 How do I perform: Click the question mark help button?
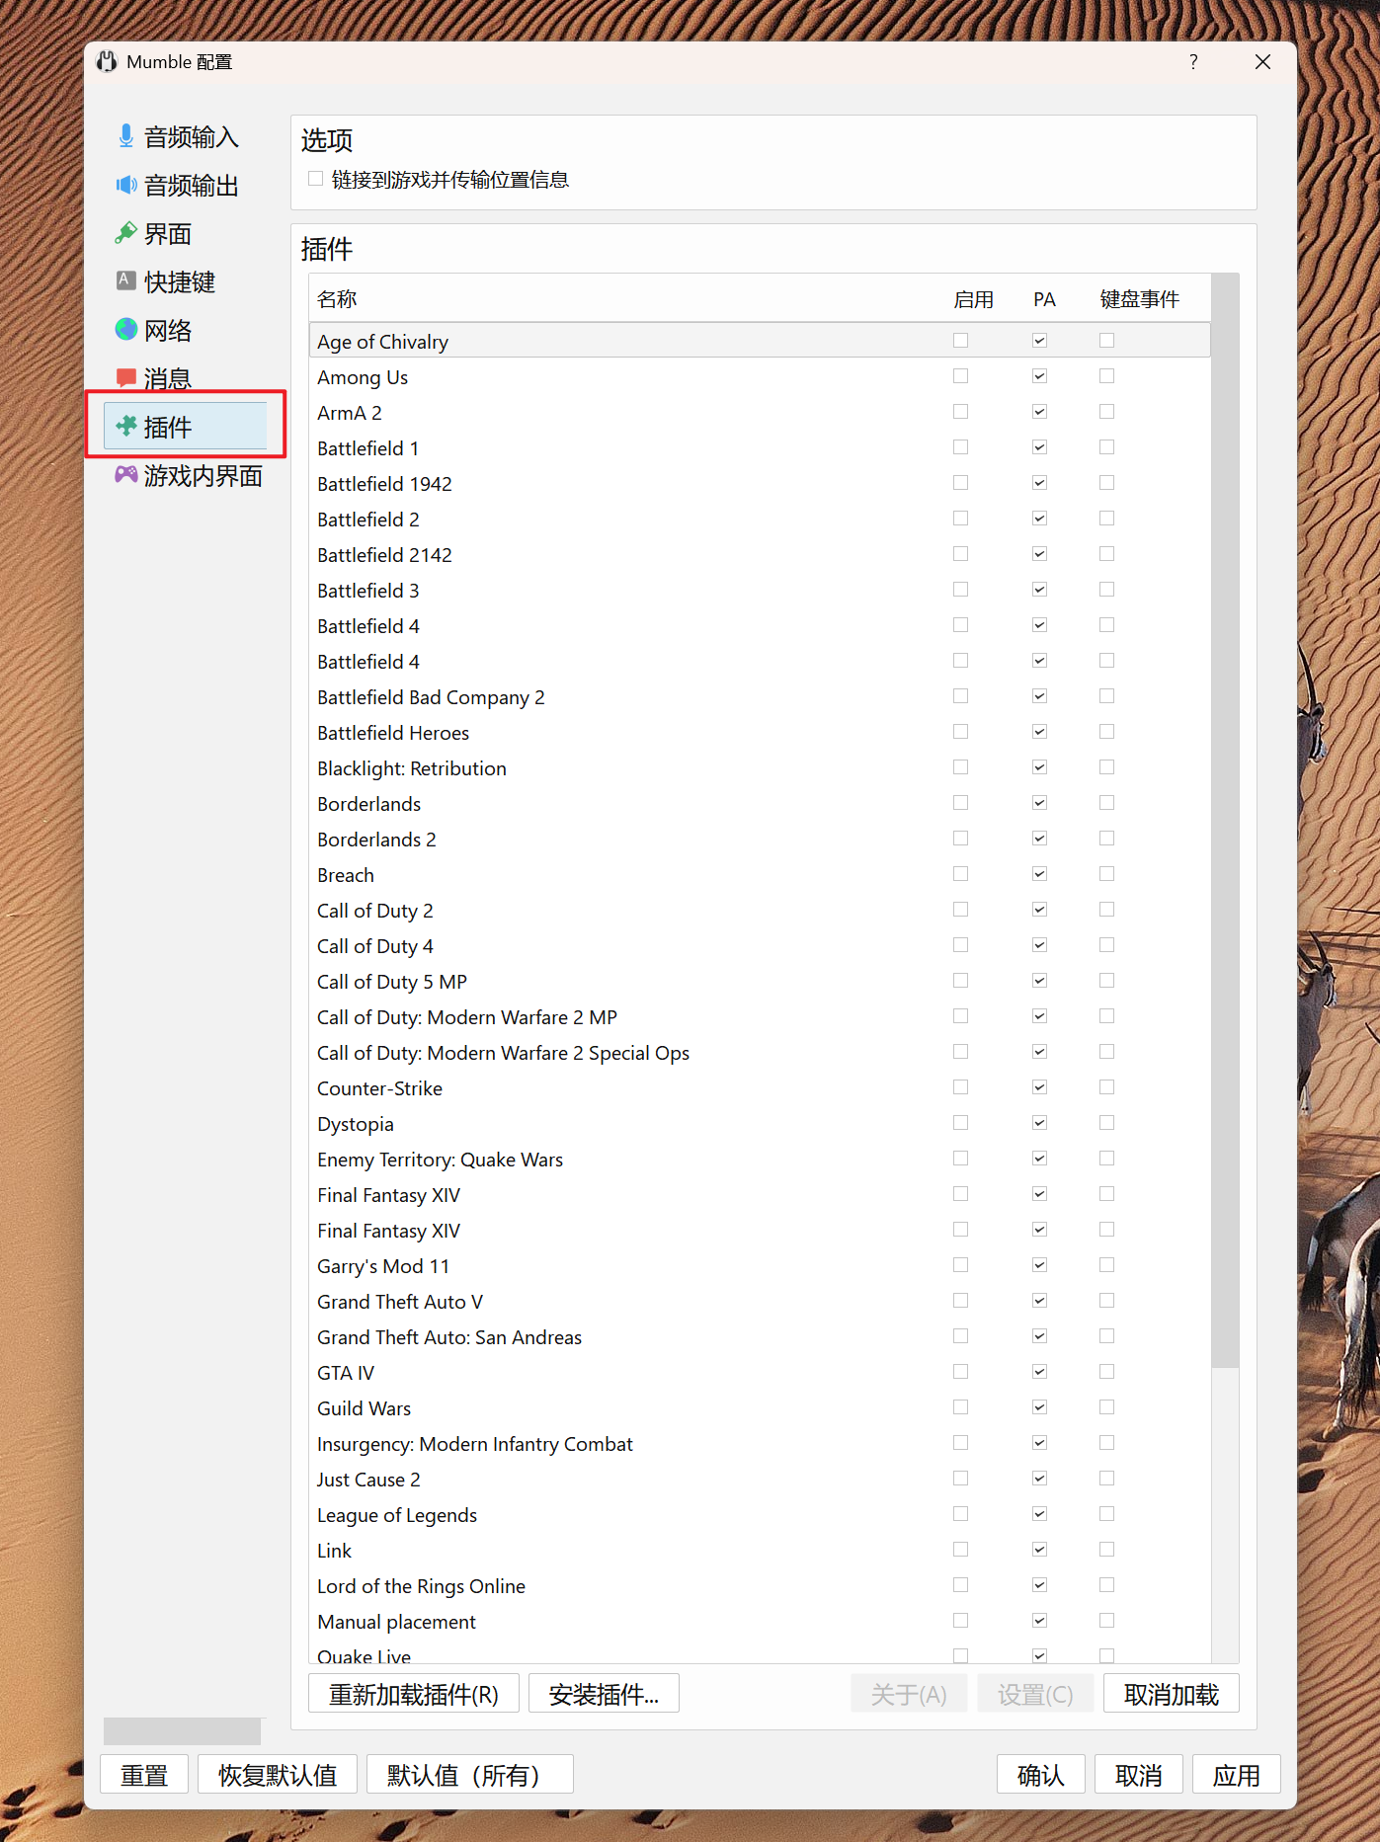[1193, 61]
